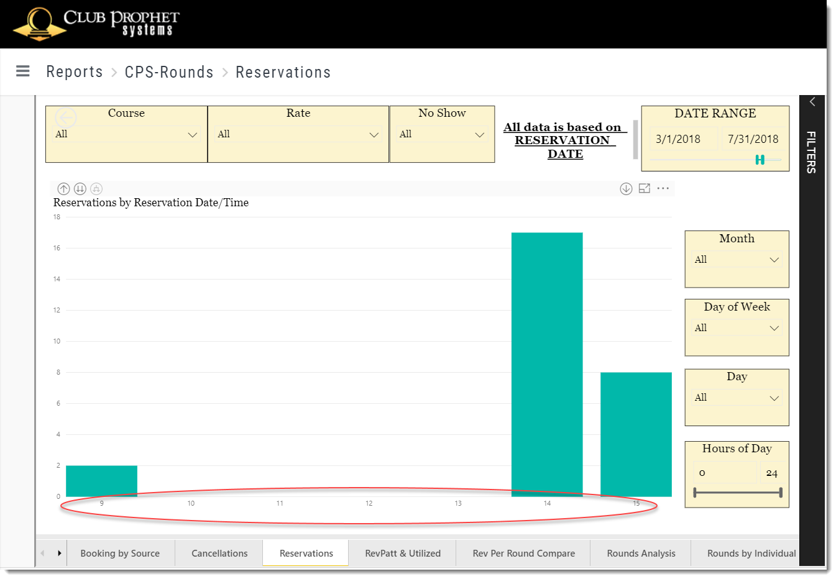
Task: Open the Rounds Analysis tab
Action: 641,553
